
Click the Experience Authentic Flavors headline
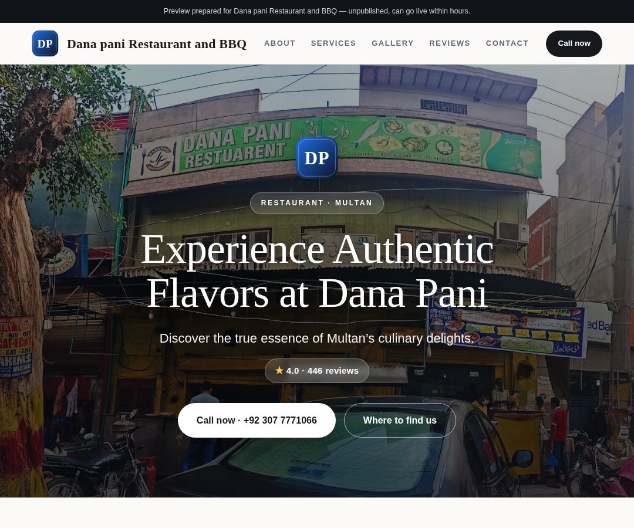[x=316, y=271]
